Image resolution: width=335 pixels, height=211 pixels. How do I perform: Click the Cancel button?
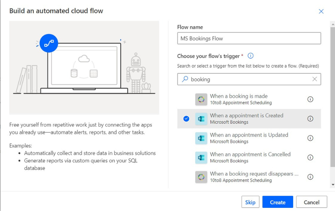point(312,202)
